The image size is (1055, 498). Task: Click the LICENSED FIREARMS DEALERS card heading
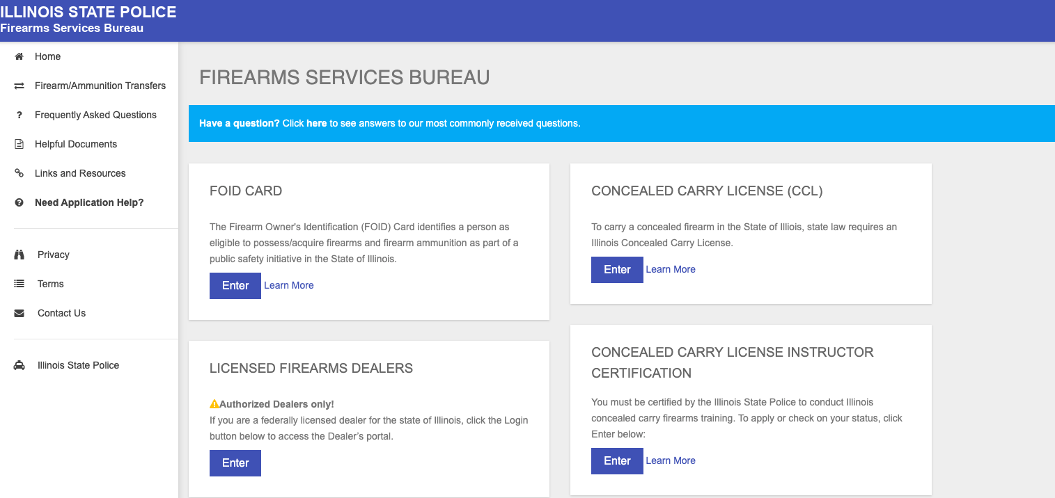click(311, 369)
